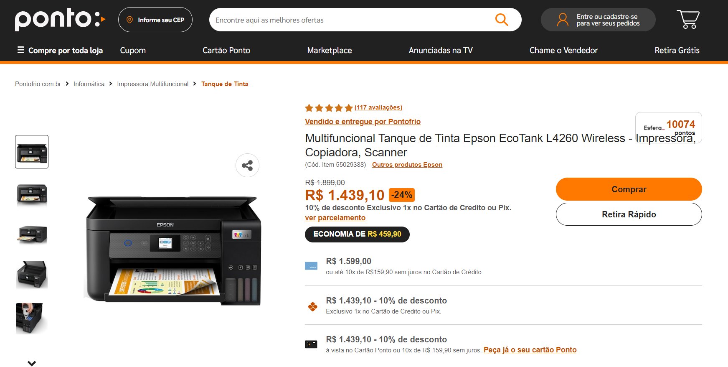Click the Pix payment icon

point(312,307)
